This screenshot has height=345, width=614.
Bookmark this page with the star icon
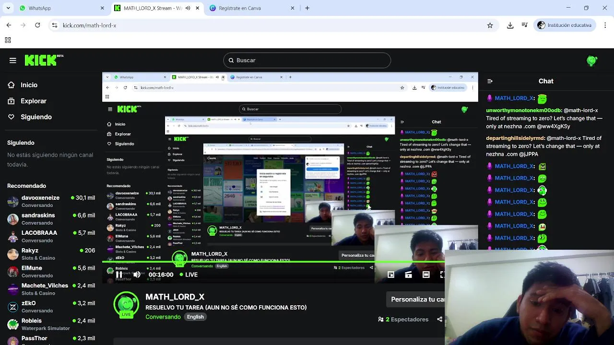[490, 25]
